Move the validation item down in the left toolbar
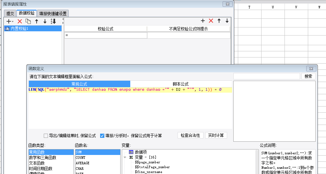 [x=45, y=21]
